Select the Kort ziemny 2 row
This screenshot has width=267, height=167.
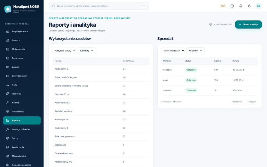pos(101,69)
